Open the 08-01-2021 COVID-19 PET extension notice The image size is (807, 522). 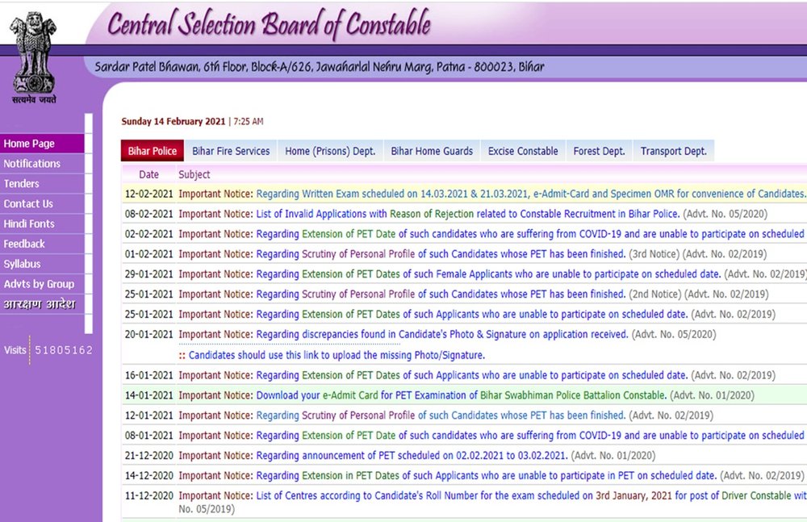pyautogui.click(x=530, y=436)
